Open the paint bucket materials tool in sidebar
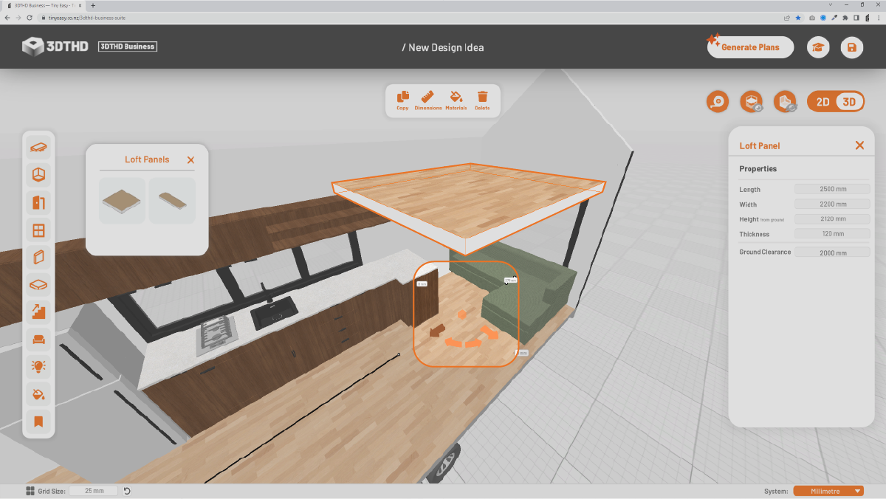 click(38, 394)
